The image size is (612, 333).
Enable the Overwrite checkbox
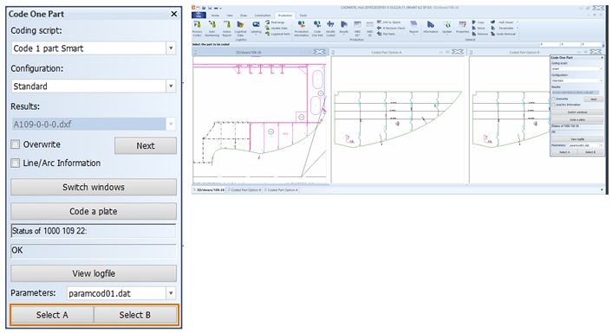tap(16, 144)
